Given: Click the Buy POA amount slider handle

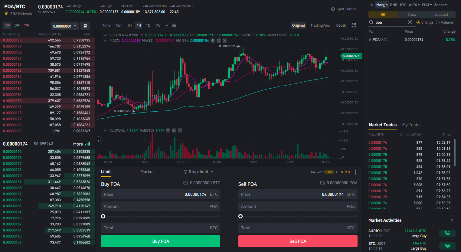Looking at the screenshot, I should (x=103, y=216).
